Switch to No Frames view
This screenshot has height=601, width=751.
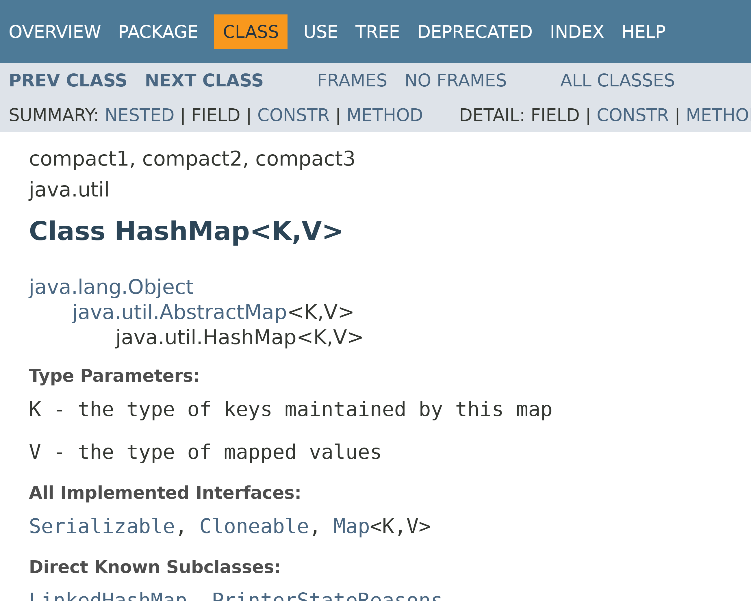point(455,81)
